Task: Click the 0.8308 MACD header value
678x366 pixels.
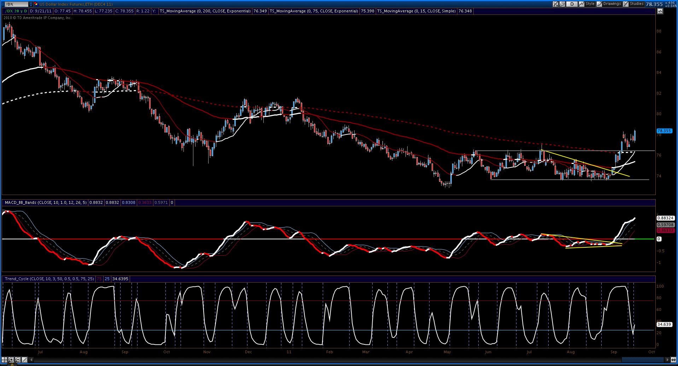Action: [x=129, y=202]
